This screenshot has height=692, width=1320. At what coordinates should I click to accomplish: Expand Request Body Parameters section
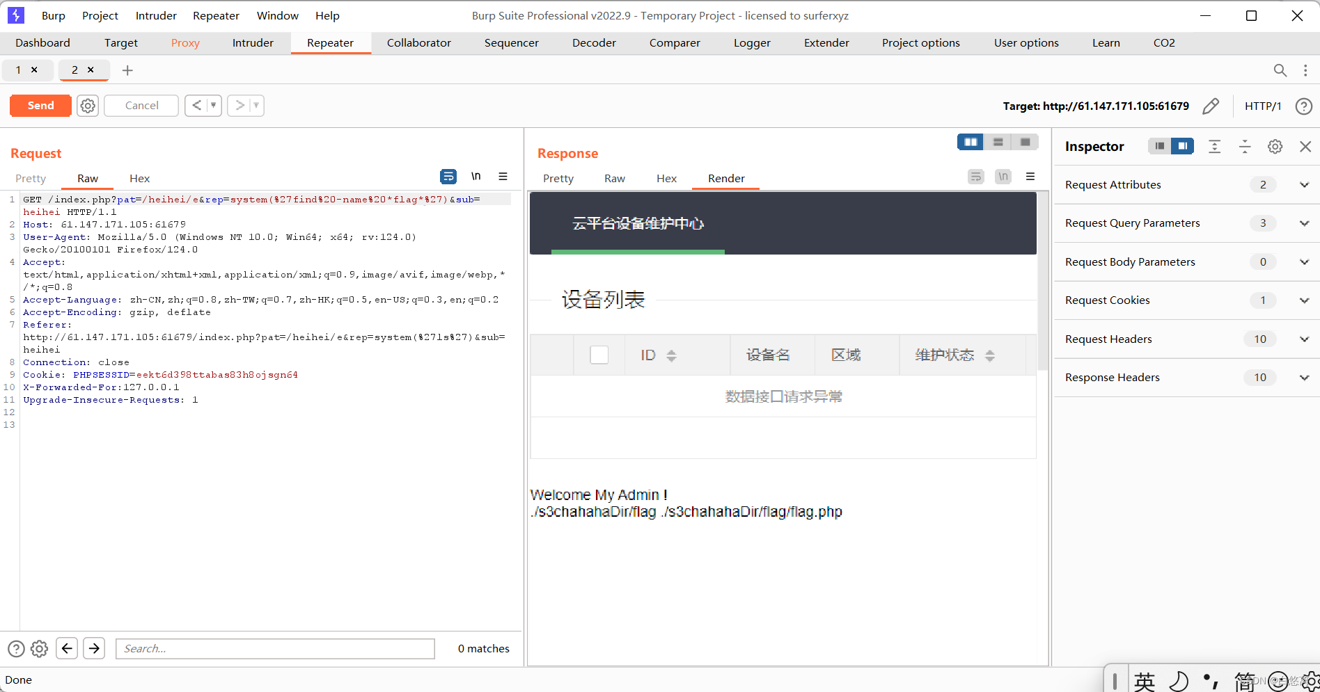click(1304, 262)
